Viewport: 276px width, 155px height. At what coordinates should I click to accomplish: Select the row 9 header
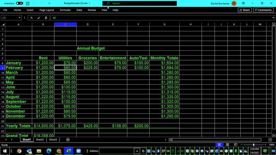(x=3, y=68)
